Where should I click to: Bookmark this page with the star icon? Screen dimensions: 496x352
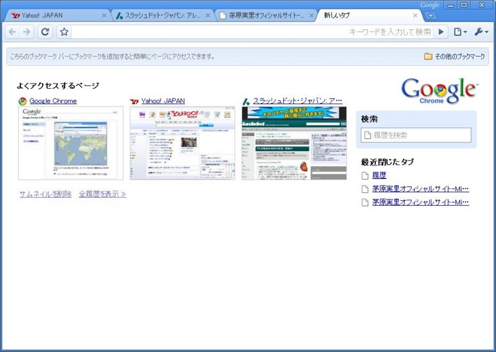(x=64, y=32)
